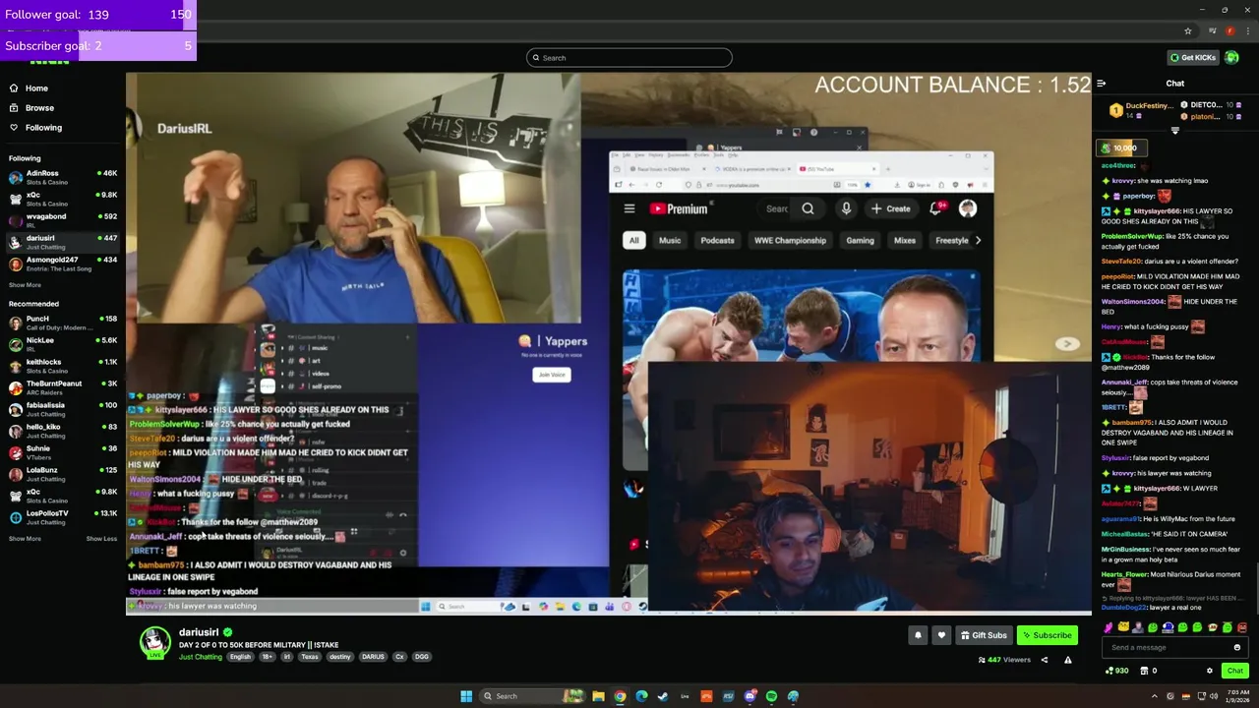1259x708 pixels.
Task: Pick the red angry emote in quick bar
Action: click(x=1242, y=628)
